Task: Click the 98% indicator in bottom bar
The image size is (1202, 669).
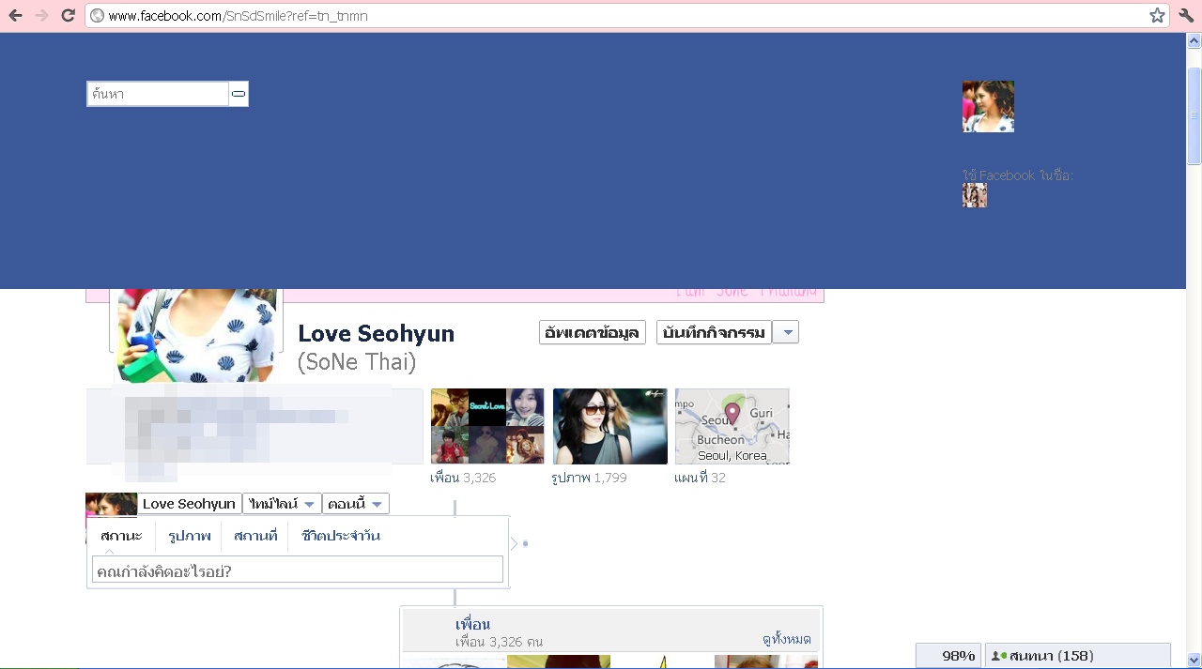Action: [x=949, y=656]
